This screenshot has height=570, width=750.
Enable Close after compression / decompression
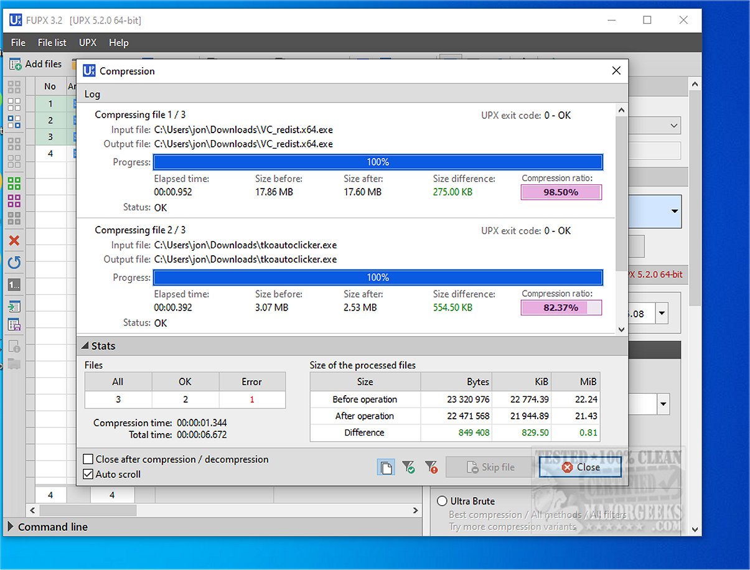tap(88, 459)
